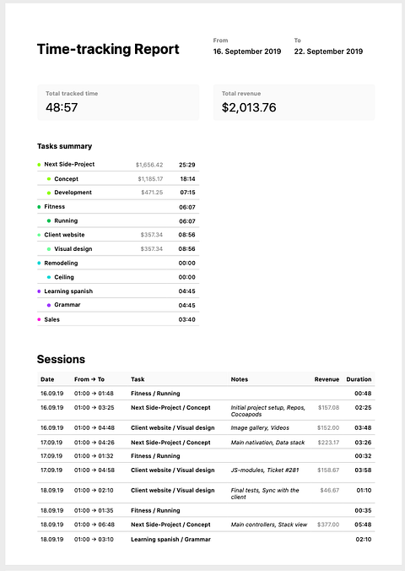Click the Total revenue card
Image resolution: width=405 pixels, height=571 pixels.
tap(294, 102)
